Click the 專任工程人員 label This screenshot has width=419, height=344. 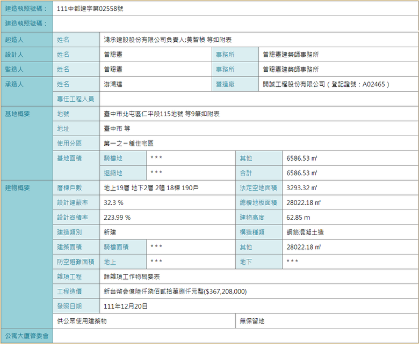point(76,99)
